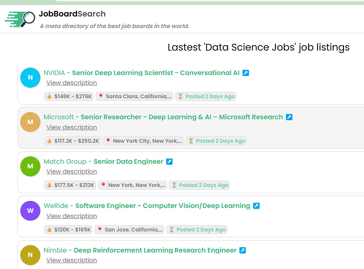This screenshot has width=364, height=269.
Task: Click the purple WeRide avatar circle
Action: pos(30,211)
